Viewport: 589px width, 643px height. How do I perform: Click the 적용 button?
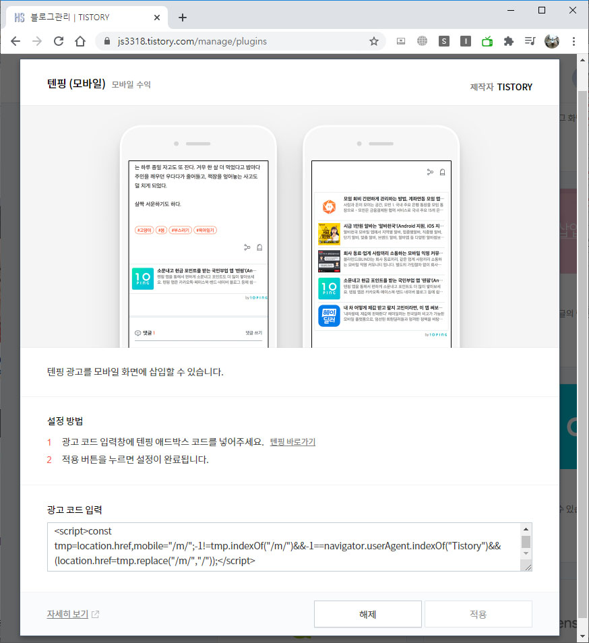(478, 614)
